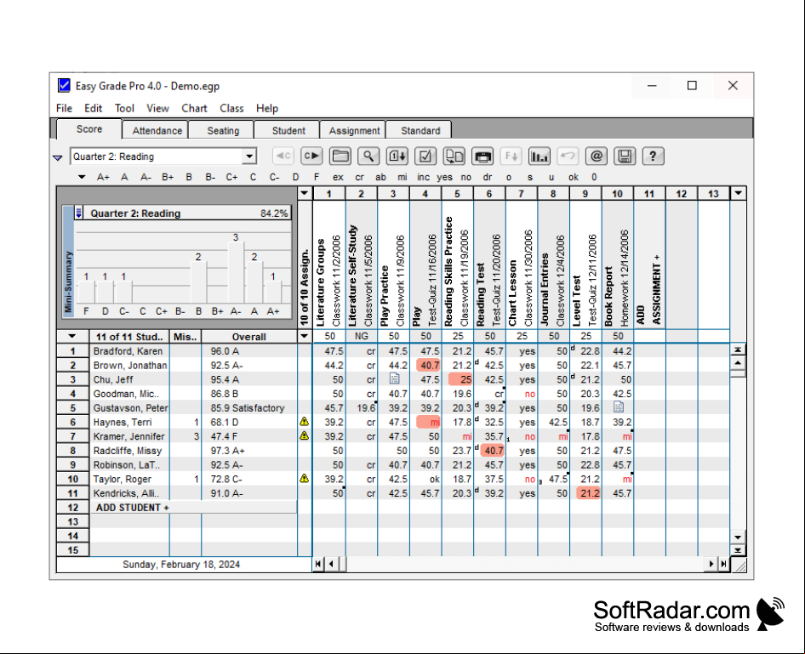
Task: Click Brown, Jonathan's highlighted Play score 40.7
Action: (428, 365)
